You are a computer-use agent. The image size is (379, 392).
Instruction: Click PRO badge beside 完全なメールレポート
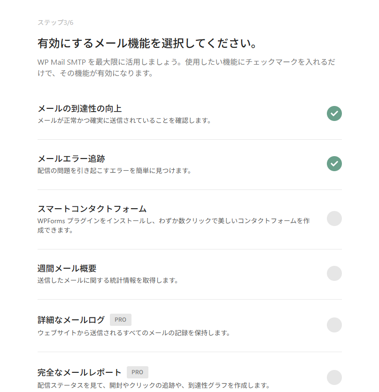click(x=138, y=372)
